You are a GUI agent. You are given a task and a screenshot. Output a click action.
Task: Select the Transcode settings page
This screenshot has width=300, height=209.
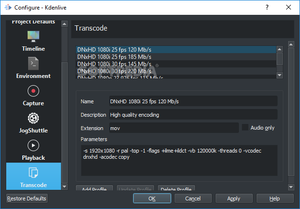click(x=33, y=176)
